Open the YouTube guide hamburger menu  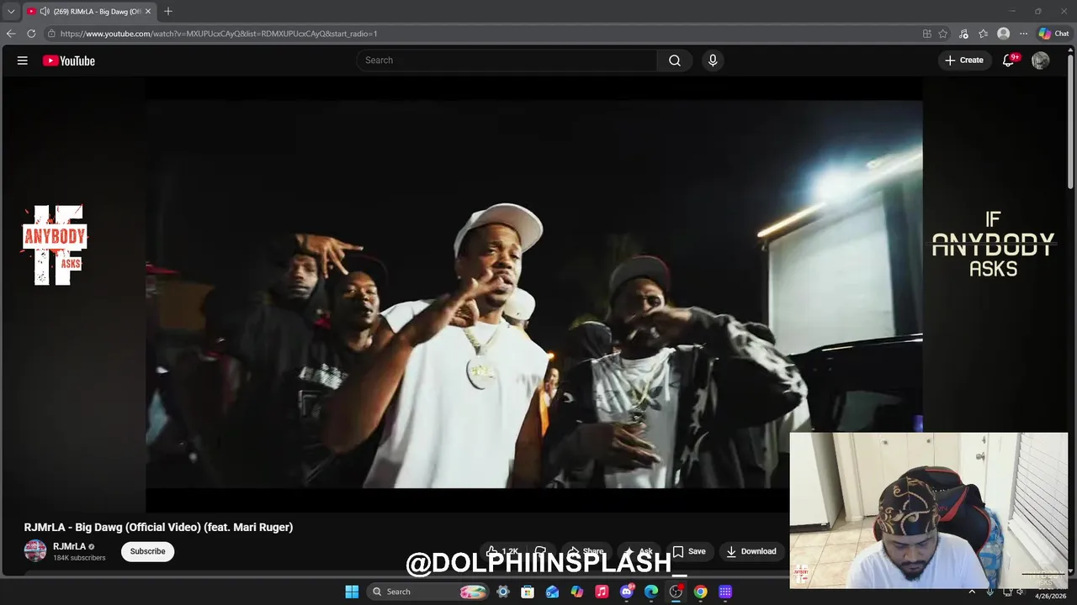point(23,60)
